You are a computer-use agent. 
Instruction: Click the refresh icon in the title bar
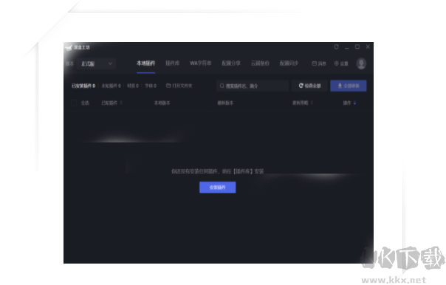pos(336,47)
